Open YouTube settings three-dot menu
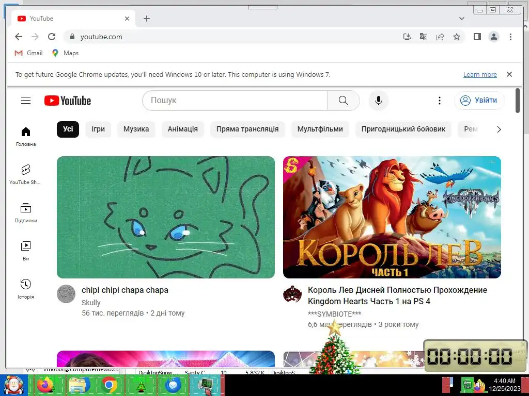The width and height of the screenshot is (529, 396). [439, 101]
